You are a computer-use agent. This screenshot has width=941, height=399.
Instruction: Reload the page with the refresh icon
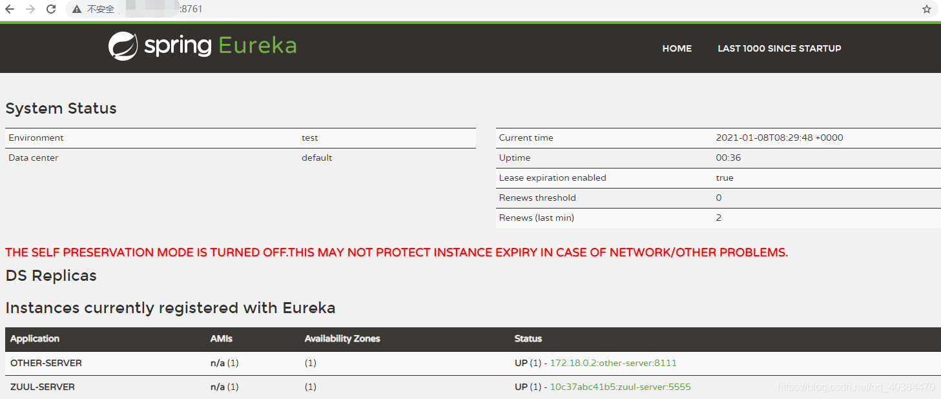click(51, 9)
